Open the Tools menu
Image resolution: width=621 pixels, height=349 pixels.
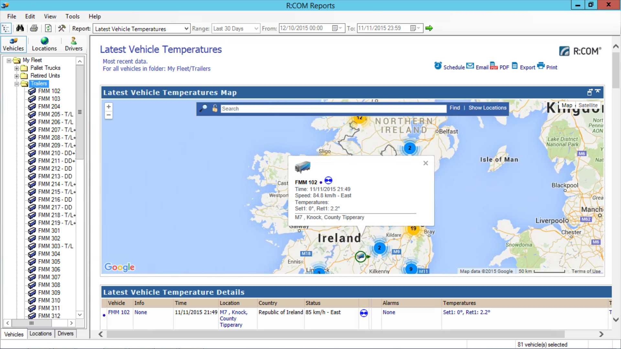coord(72,16)
